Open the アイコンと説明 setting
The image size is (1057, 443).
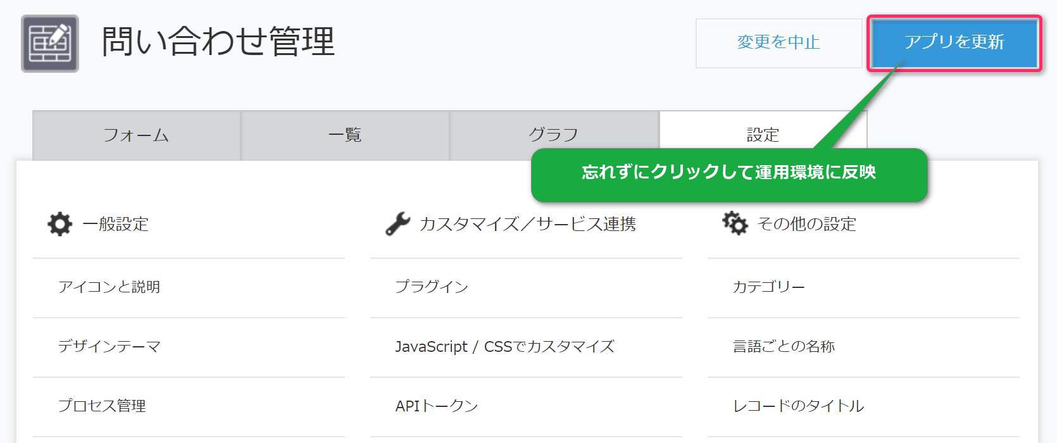pos(109,287)
